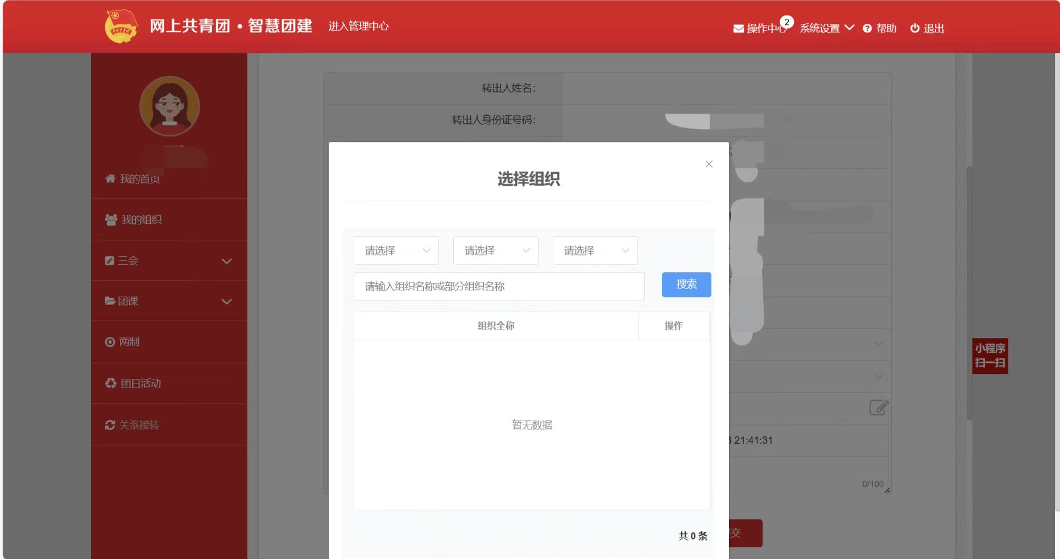The height and width of the screenshot is (559, 1060).
Task: Expand the 团课 sidebar section
Action: (169, 301)
